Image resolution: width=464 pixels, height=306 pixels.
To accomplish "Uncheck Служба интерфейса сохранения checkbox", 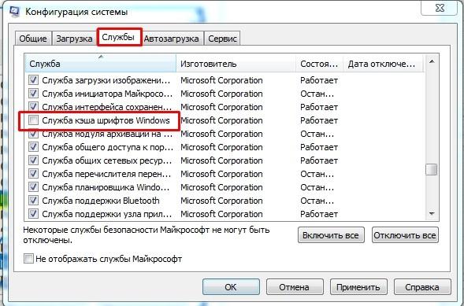I will [33, 106].
